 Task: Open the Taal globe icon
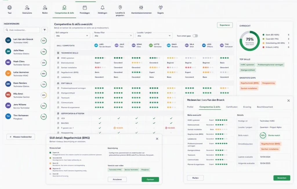(10, 8)
